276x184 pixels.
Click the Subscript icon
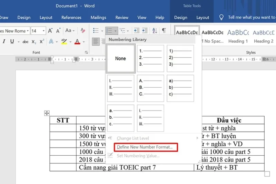click(34, 42)
